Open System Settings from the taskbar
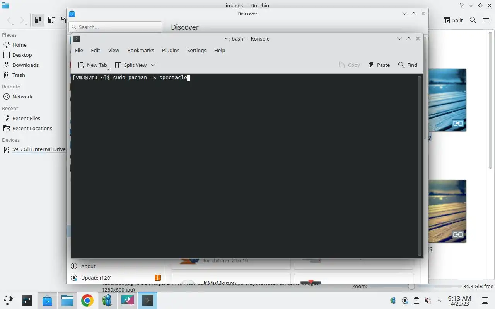The height and width of the screenshot is (309, 495). pyautogui.click(x=27, y=300)
